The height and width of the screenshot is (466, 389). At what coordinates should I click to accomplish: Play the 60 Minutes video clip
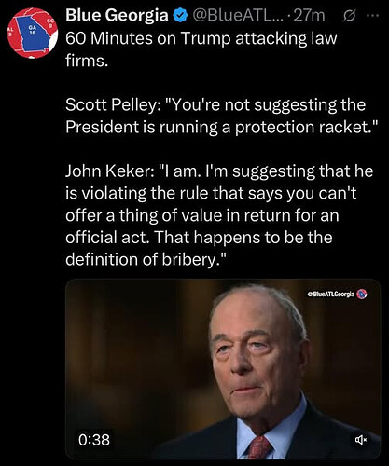click(223, 369)
